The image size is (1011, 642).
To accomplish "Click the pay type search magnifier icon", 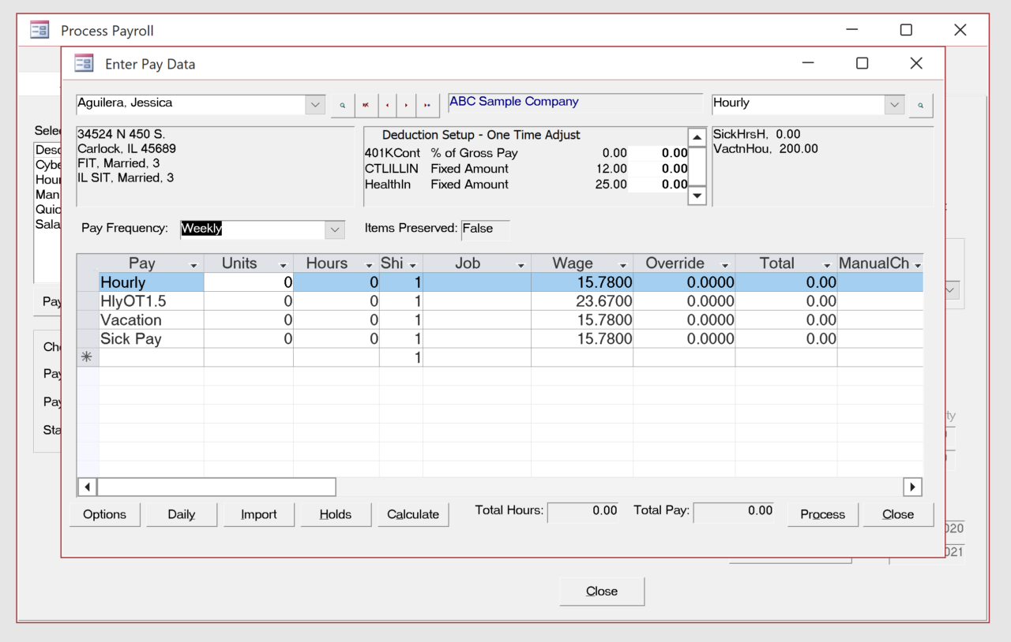I will (x=921, y=104).
